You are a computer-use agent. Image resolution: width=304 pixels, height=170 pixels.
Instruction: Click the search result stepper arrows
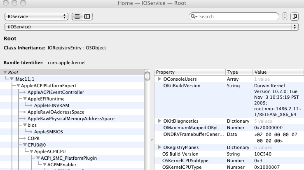click(285, 16)
